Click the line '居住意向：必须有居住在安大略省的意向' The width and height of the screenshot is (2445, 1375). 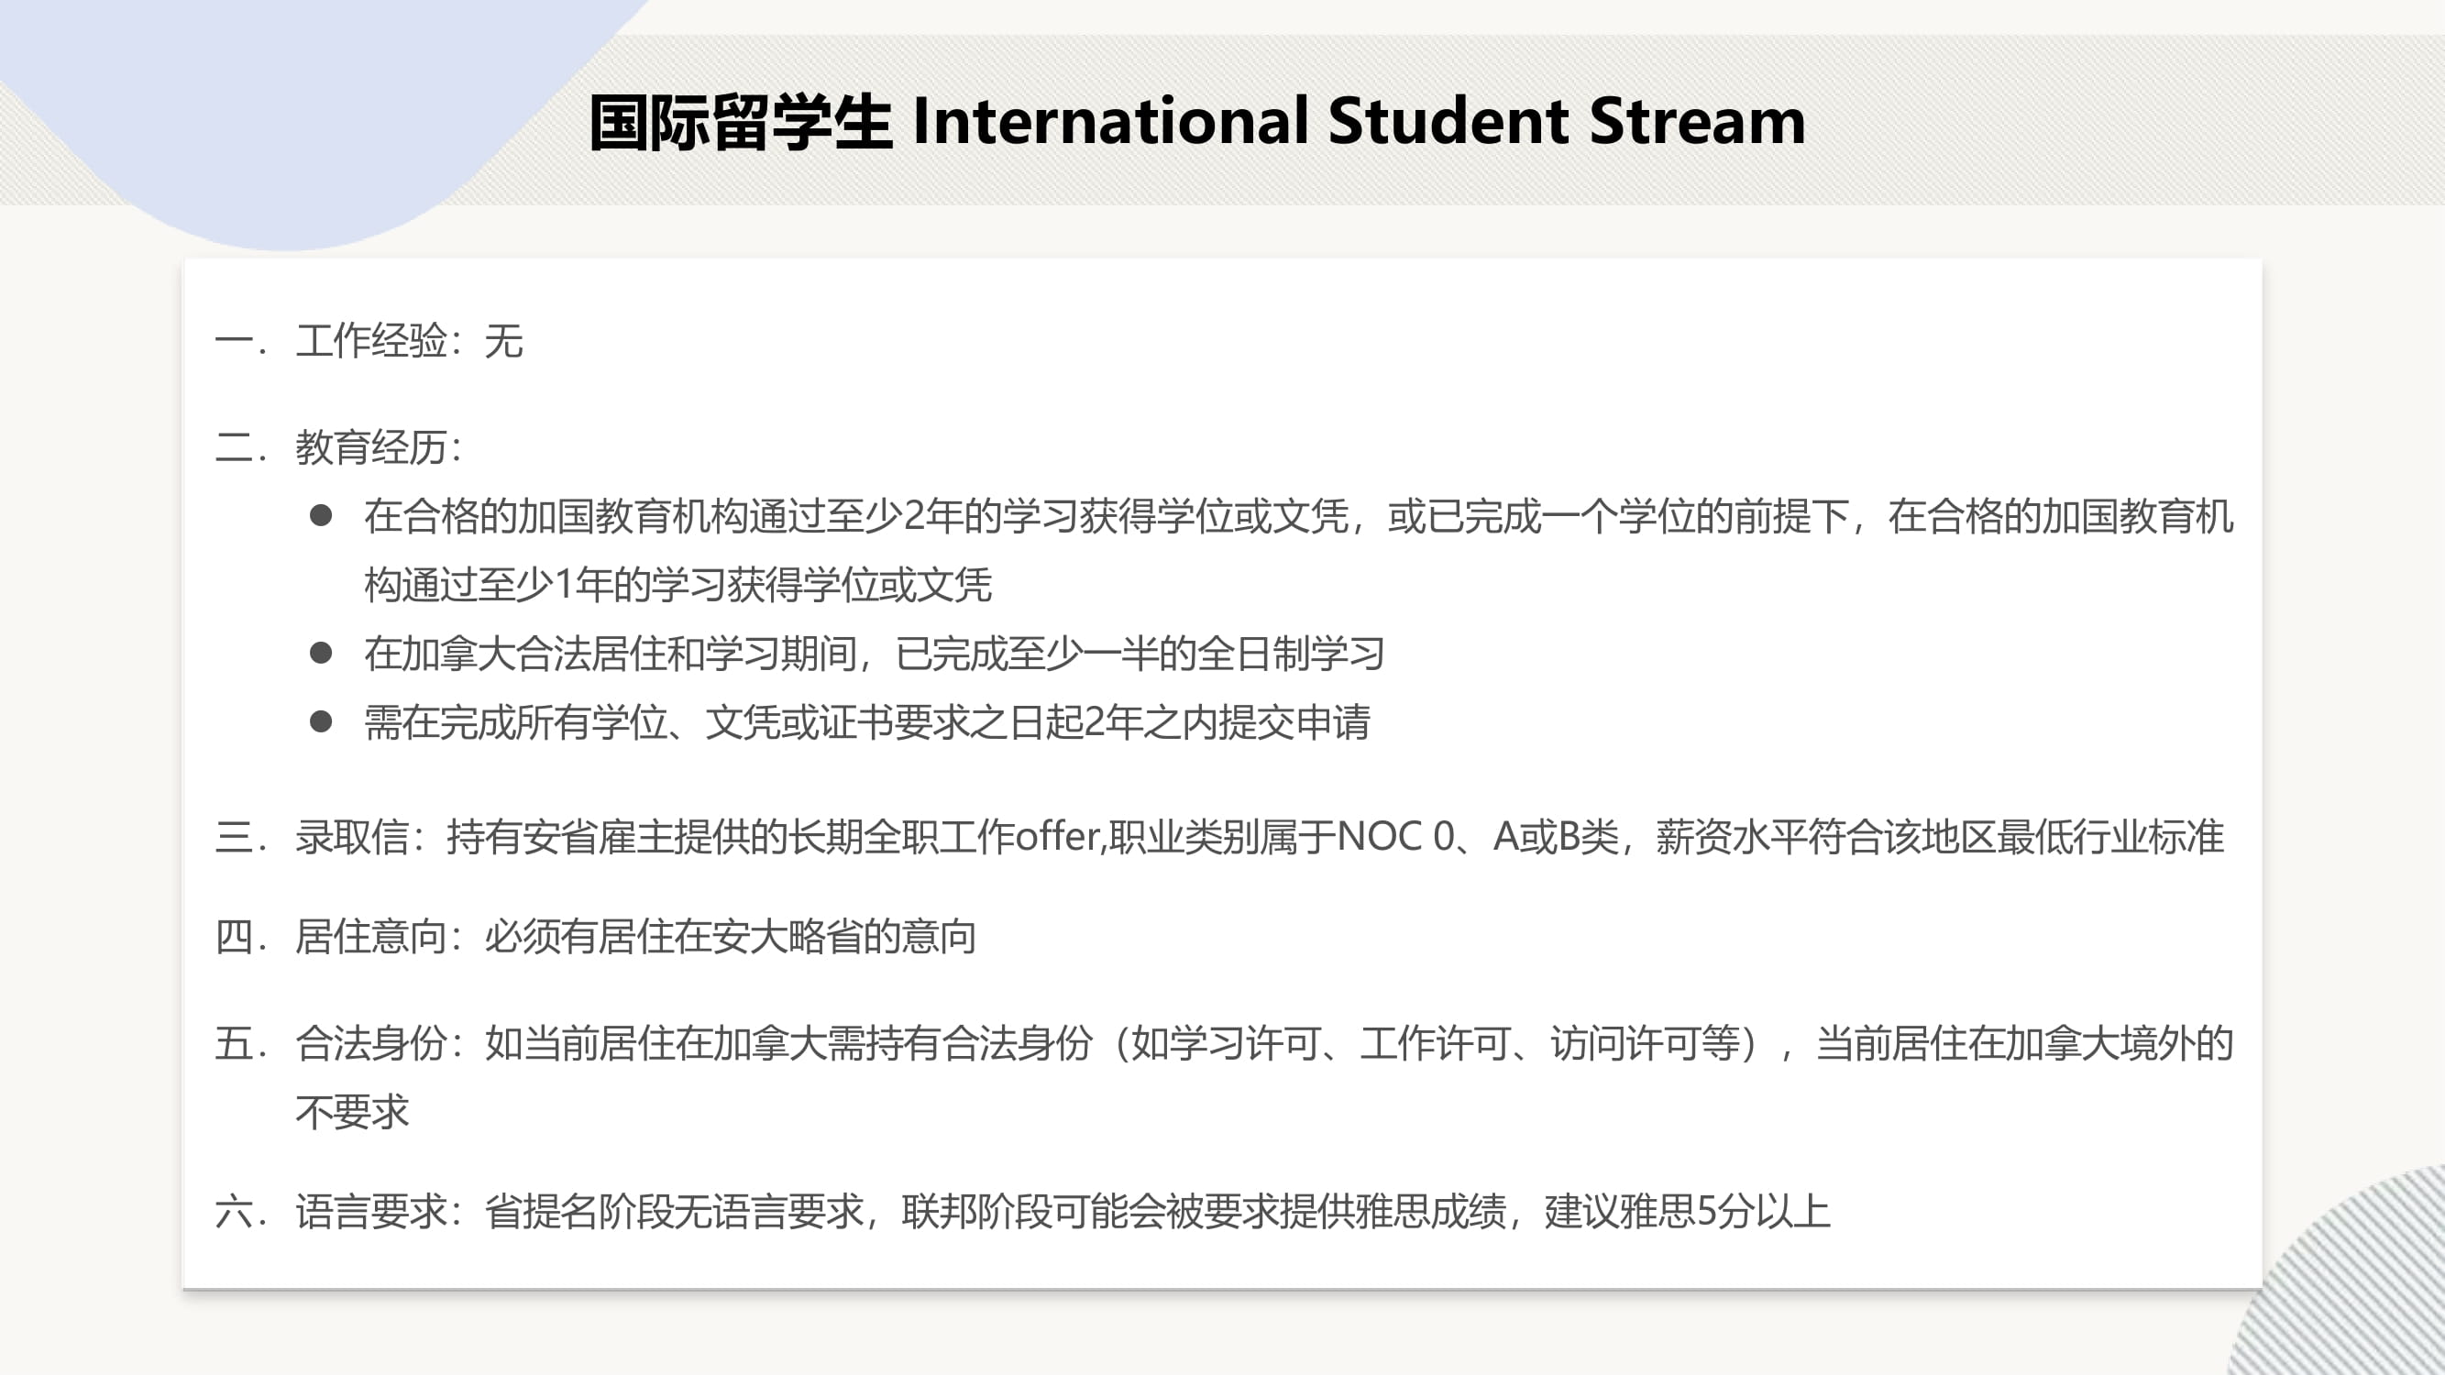click(x=636, y=937)
